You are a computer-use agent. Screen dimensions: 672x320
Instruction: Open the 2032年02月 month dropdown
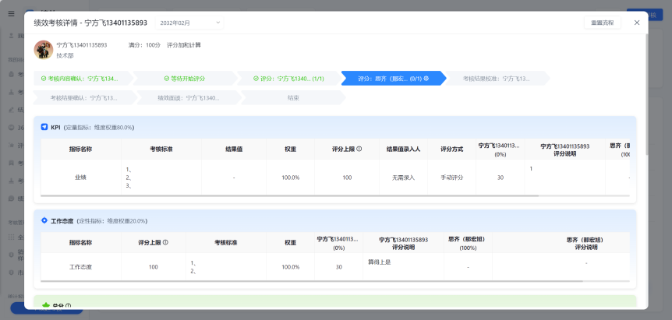(x=189, y=23)
